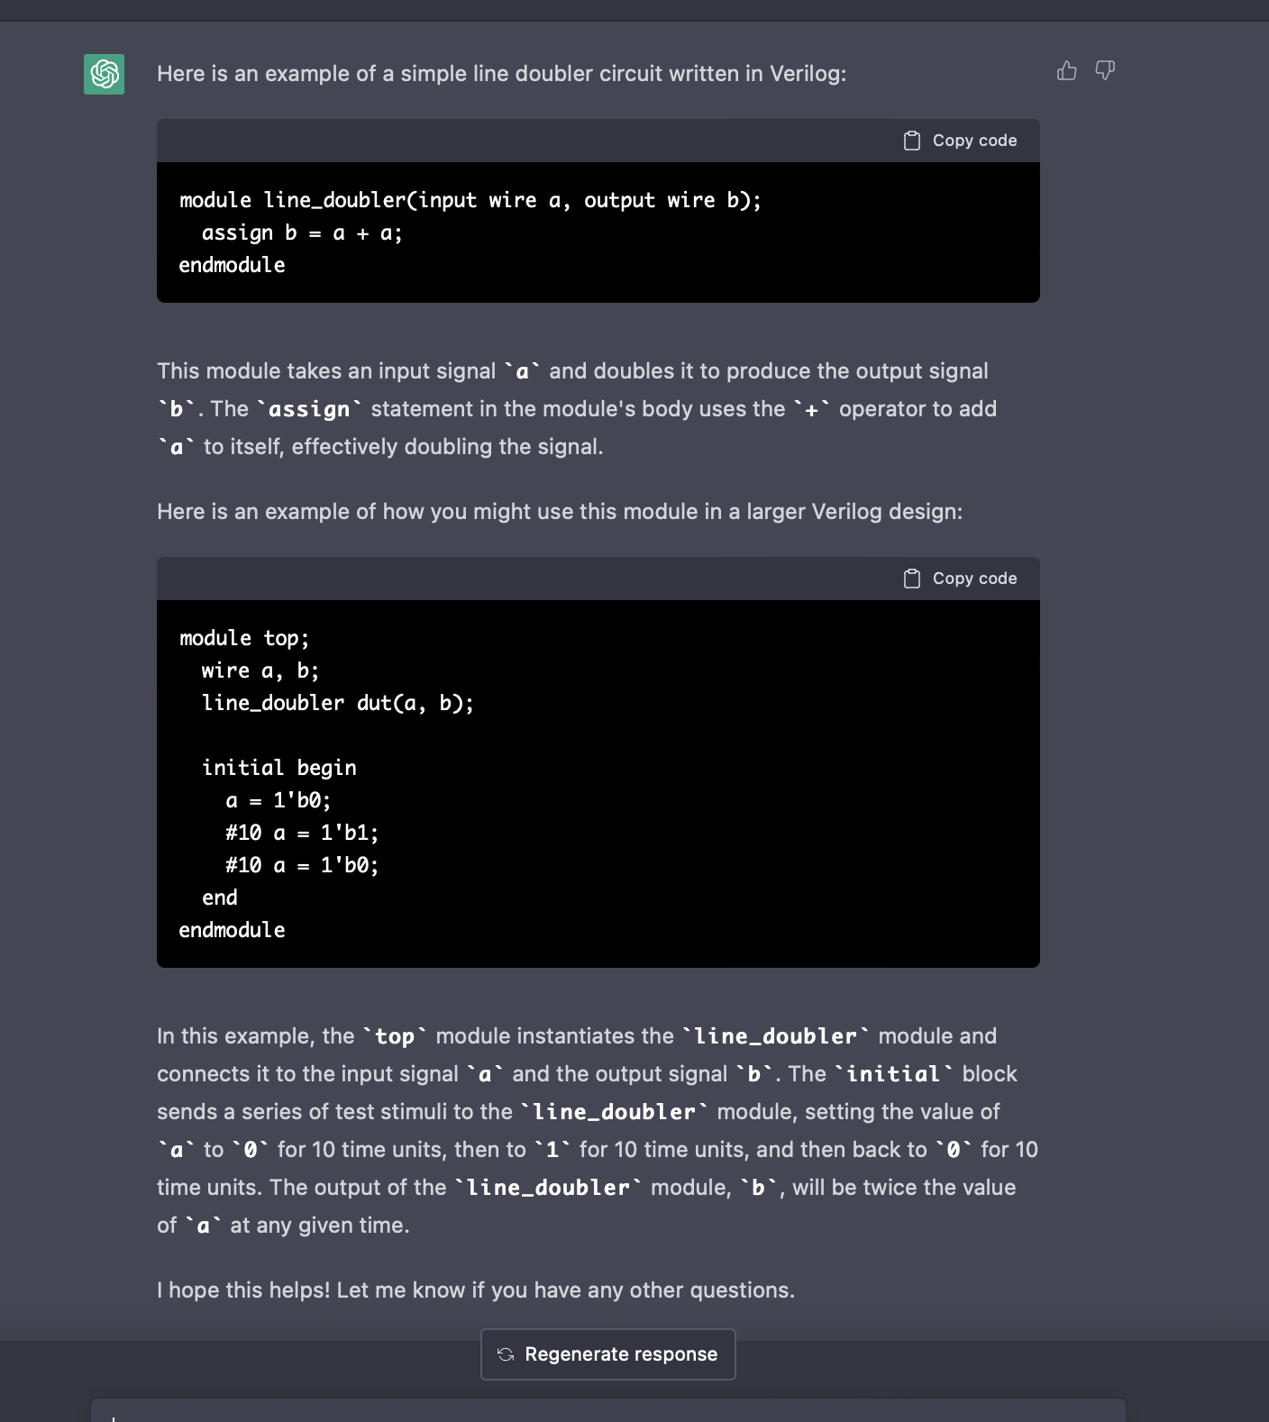Click the 'module top;' code line

[x=244, y=639]
